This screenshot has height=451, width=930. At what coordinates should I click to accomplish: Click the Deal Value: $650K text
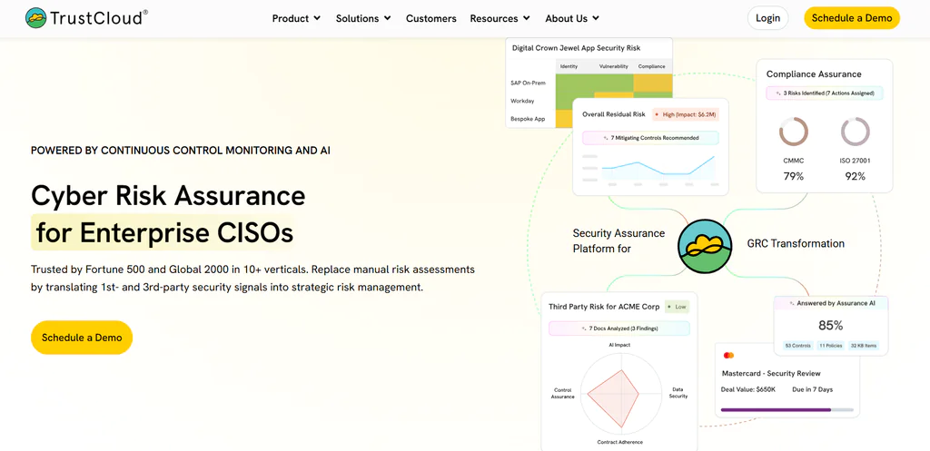pyautogui.click(x=747, y=389)
